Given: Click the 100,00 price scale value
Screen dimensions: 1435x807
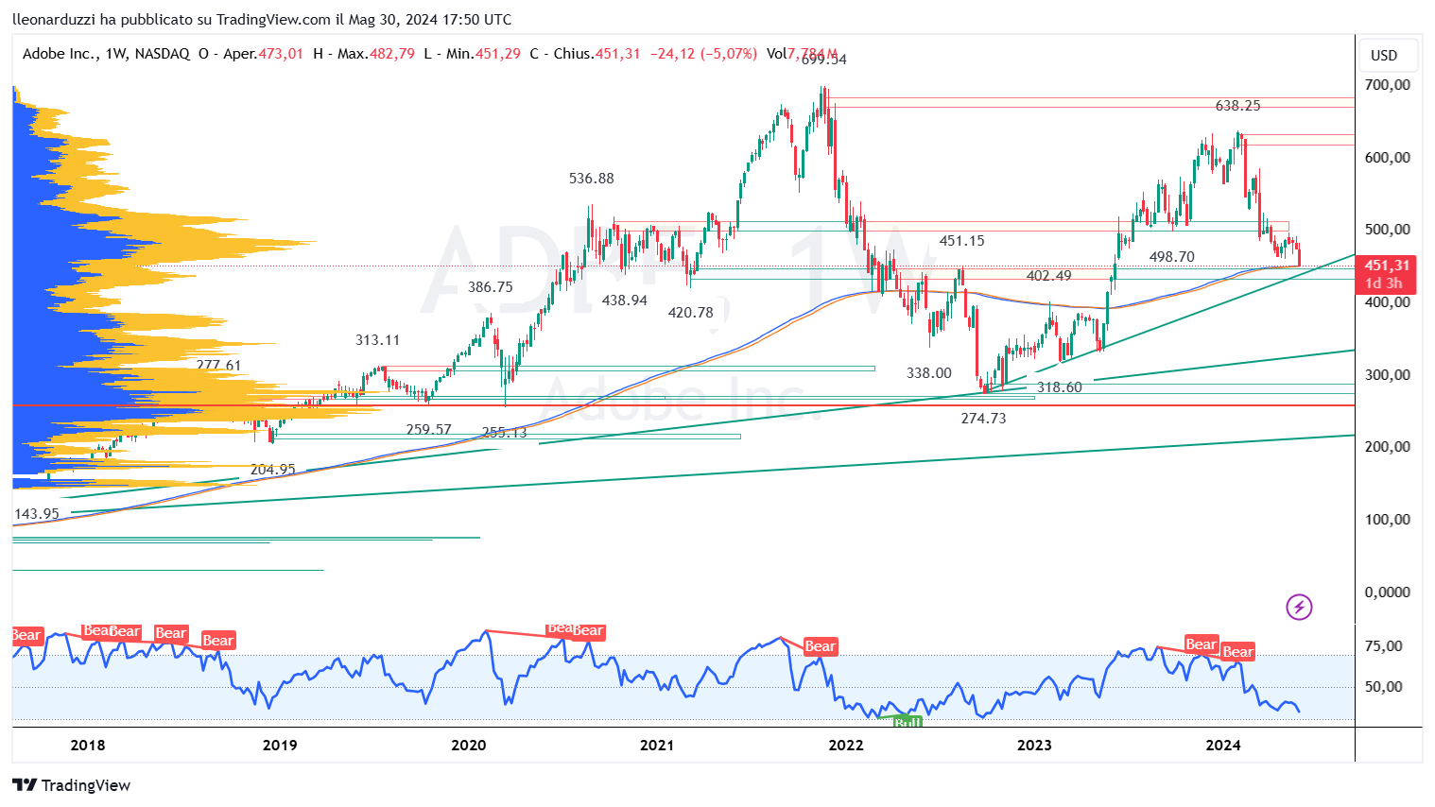Looking at the screenshot, I should 1388,520.
